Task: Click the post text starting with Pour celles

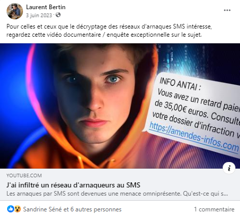Action: click(x=109, y=31)
